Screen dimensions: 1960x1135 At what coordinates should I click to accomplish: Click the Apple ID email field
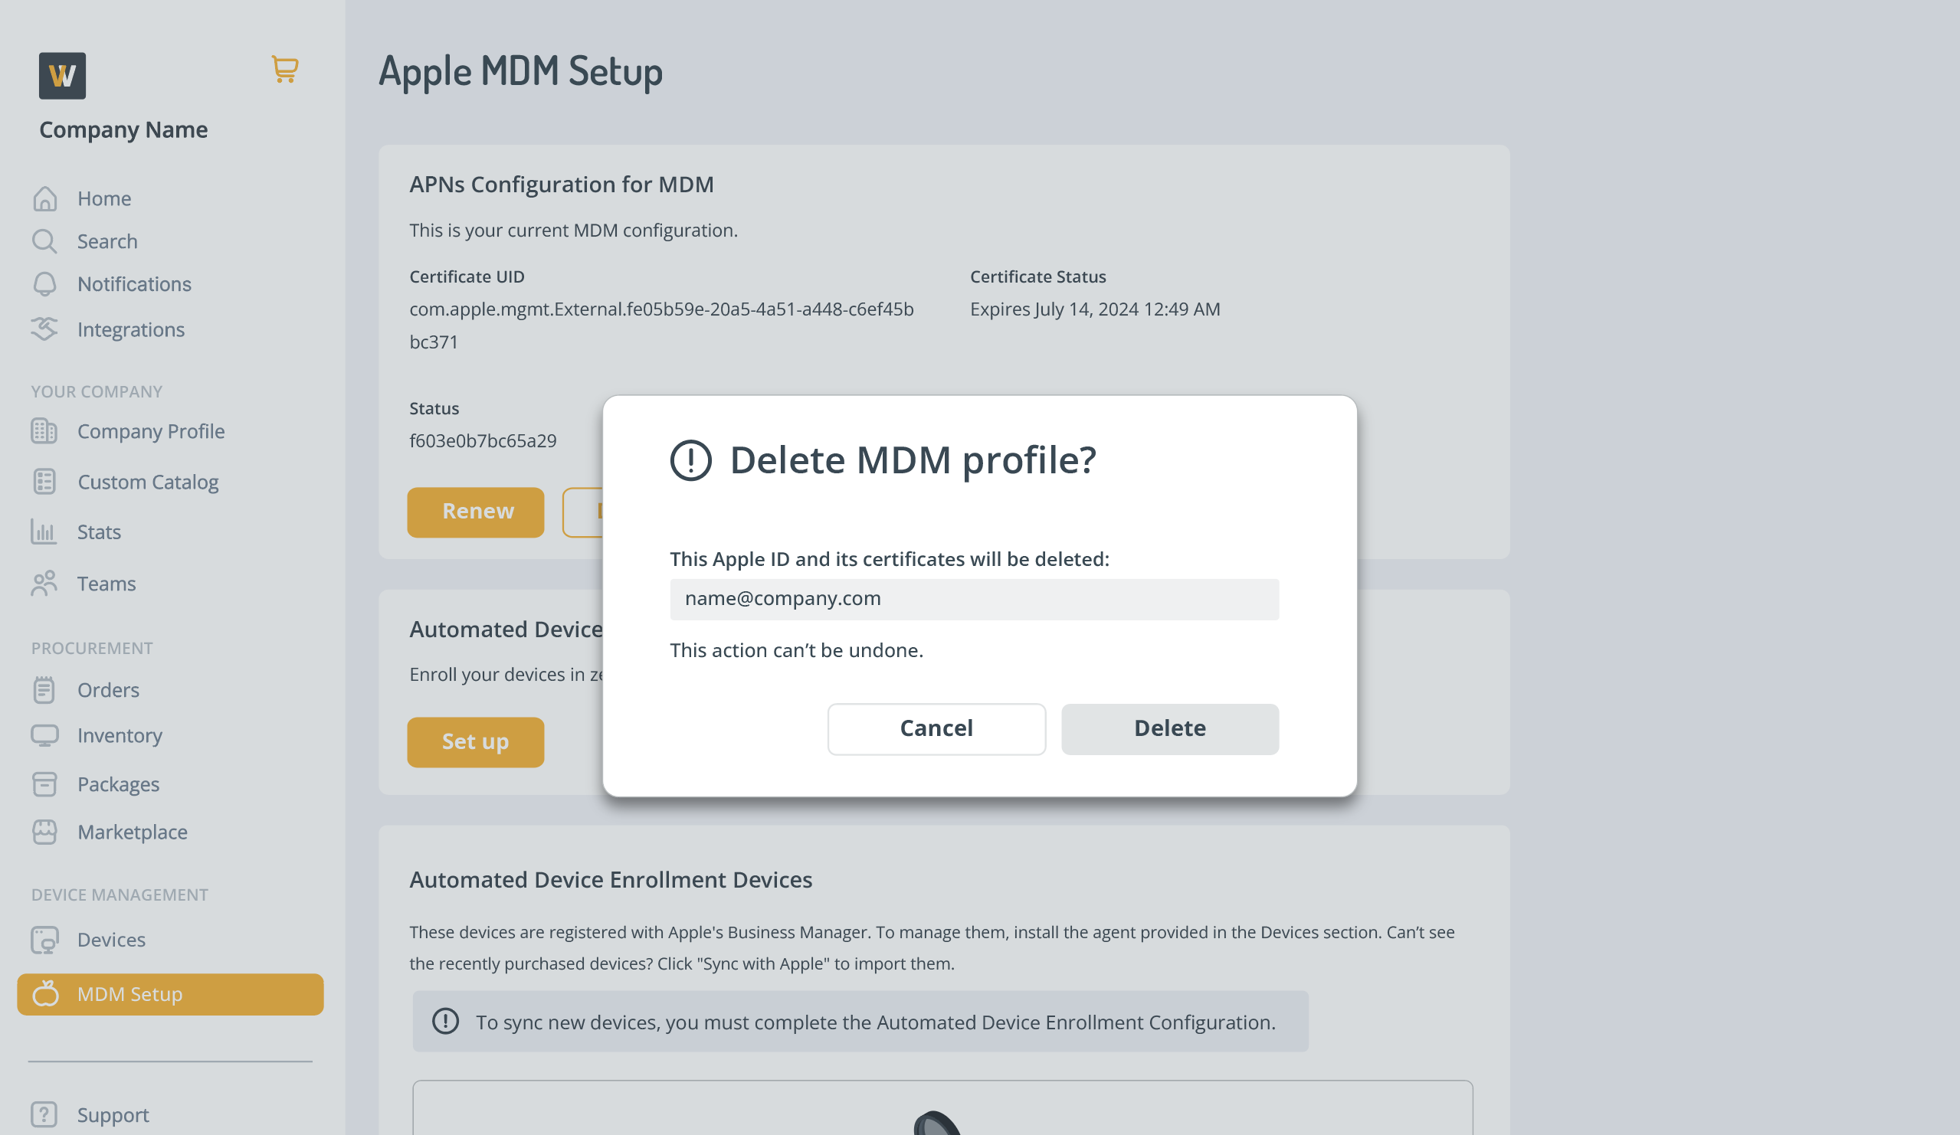point(974,599)
